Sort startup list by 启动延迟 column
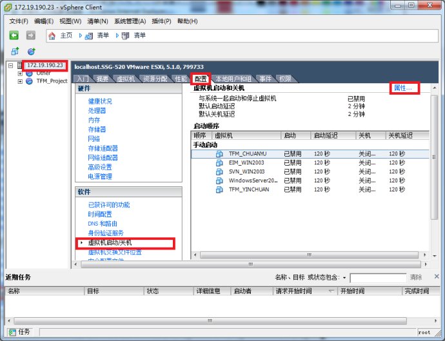Viewport: 445px width, 341px height. click(x=333, y=135)
